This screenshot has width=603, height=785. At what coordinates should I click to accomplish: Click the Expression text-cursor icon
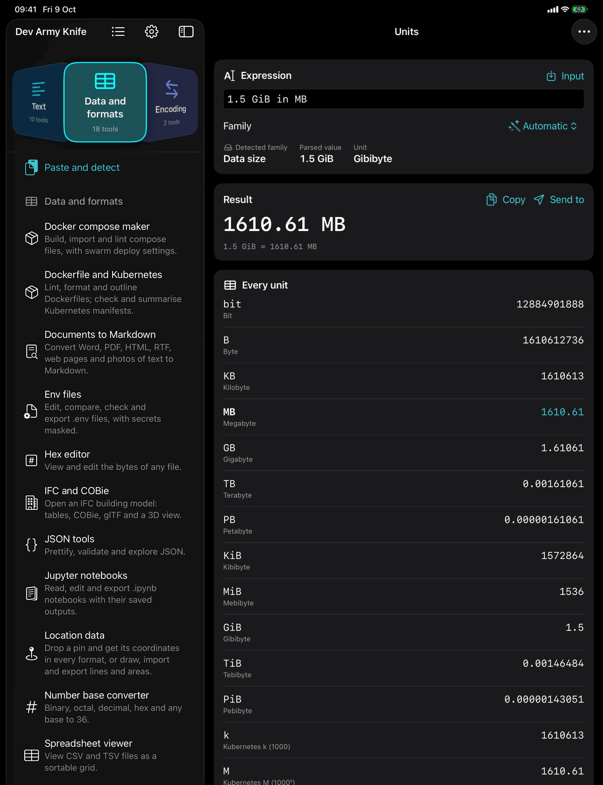point(229,76)
